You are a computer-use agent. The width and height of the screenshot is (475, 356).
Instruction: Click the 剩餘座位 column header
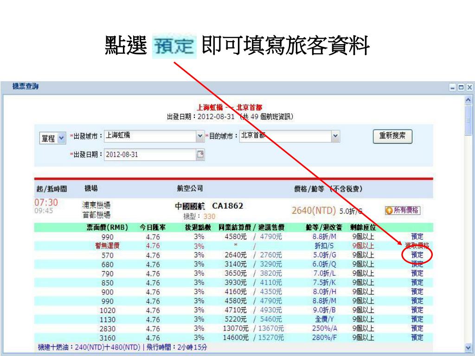(x=363, y=227)
